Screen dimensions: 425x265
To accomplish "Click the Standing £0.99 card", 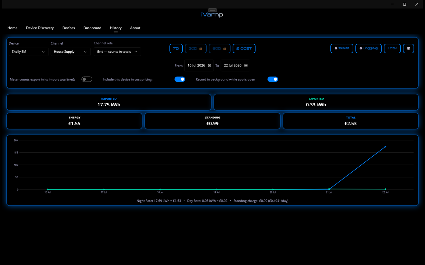I will [212, 121].
